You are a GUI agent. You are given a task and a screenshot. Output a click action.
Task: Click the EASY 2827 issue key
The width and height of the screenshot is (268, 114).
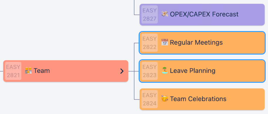150,14
